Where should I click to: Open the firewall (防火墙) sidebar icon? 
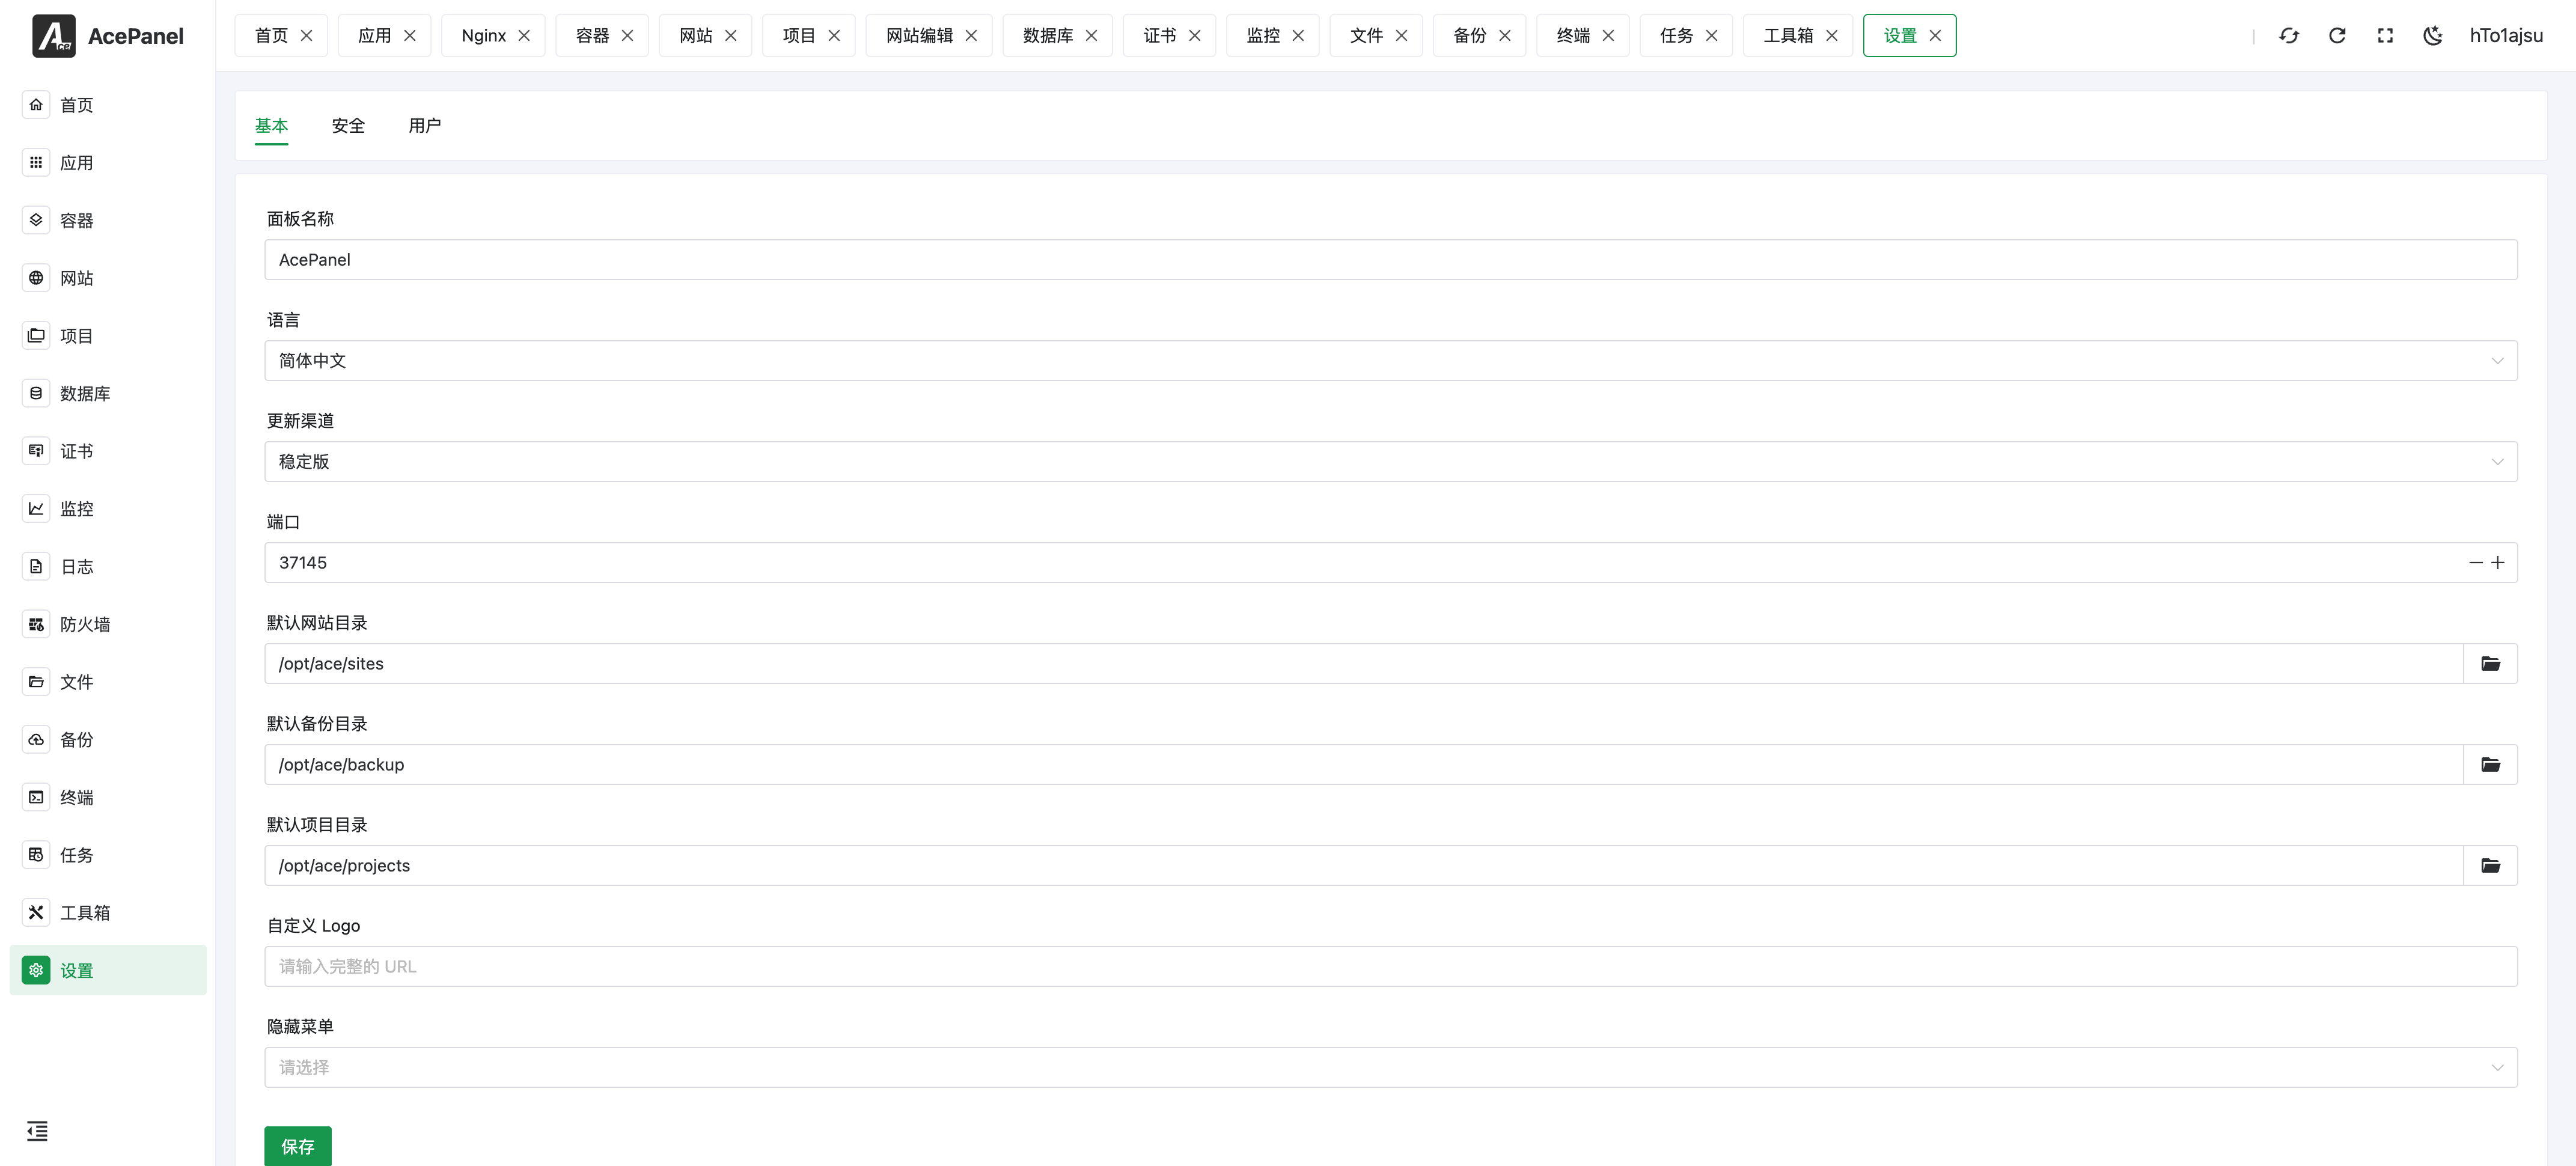pos(36,624)
